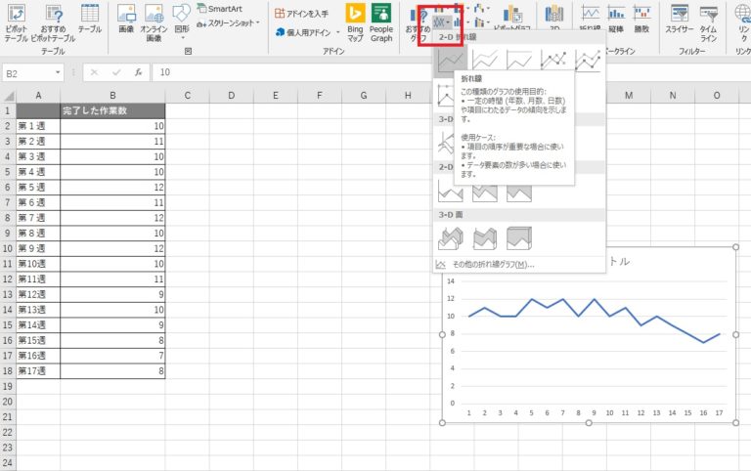The width and height of the screenshot is (751, 471).
Task: Click the ピボットグラフ icon
Action: point(512,20)
